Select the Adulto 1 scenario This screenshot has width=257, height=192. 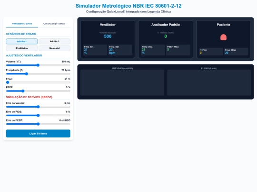pos(21,41)
